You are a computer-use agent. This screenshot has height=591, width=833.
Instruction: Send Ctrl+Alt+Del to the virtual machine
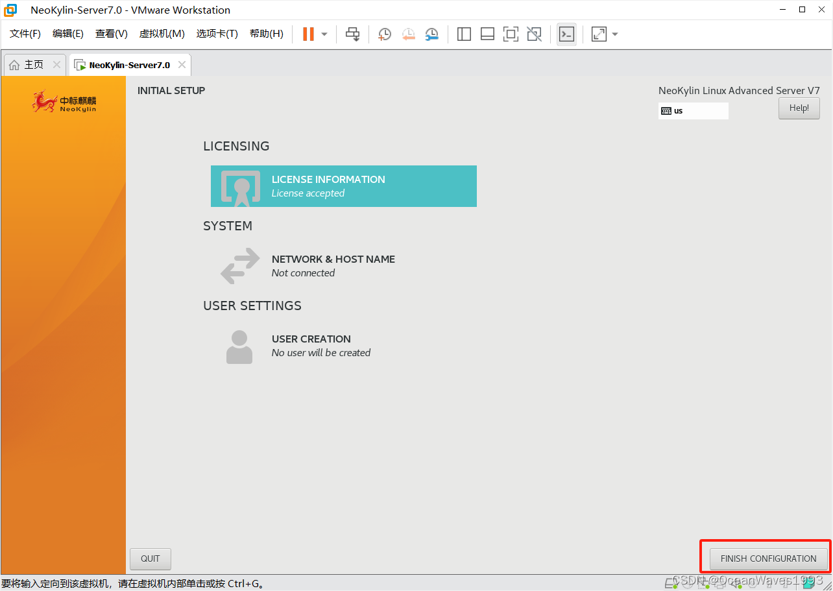(352, 34)
